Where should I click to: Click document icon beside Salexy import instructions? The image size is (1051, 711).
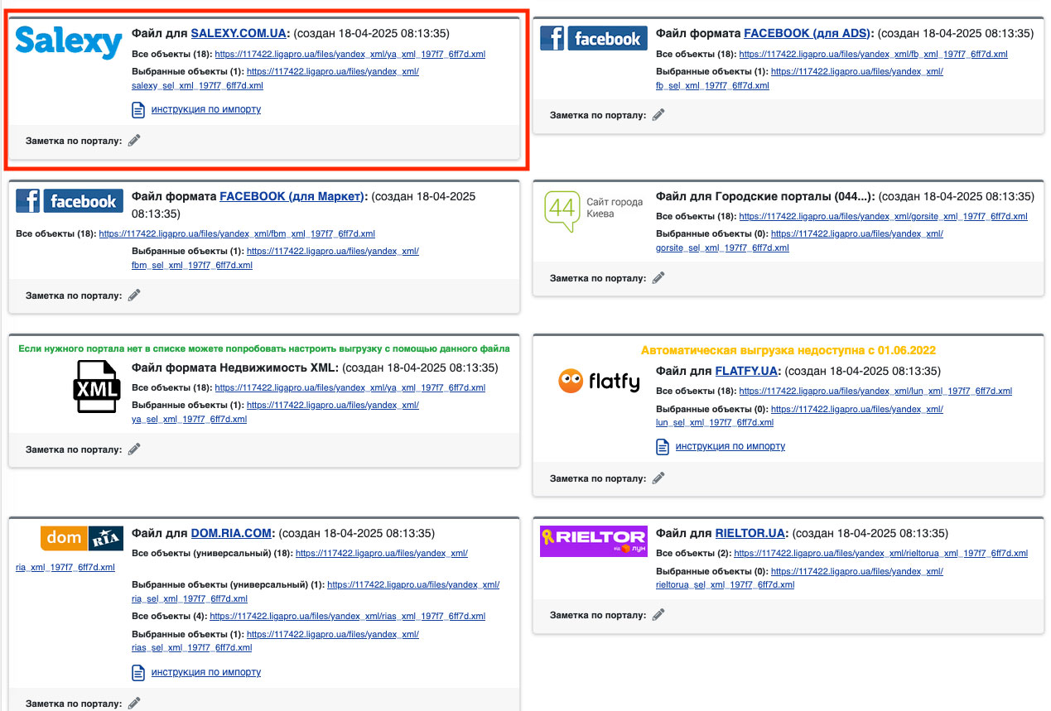point(138,110)
